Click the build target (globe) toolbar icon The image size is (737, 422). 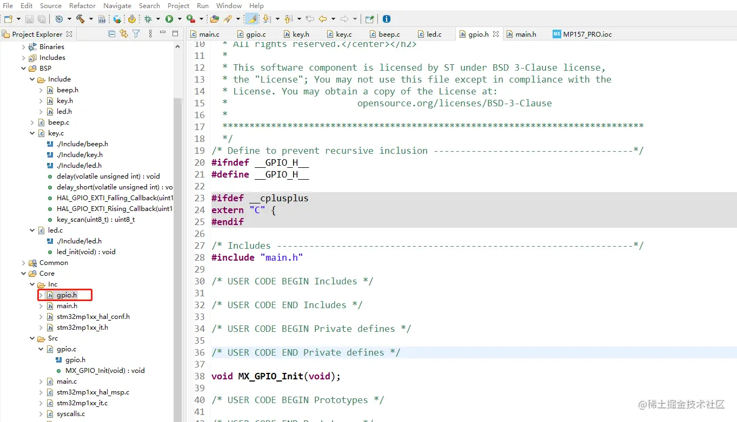(59, 19)
